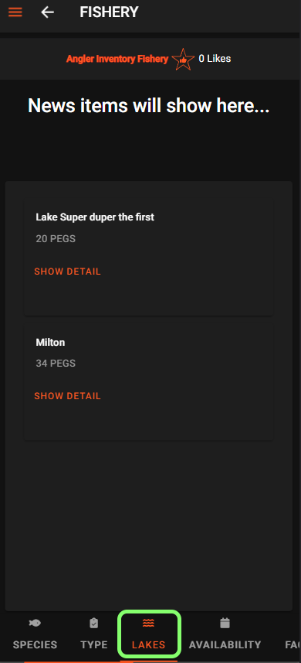
Task: Show detail for Lake Super duper
Action: (67, 272)
